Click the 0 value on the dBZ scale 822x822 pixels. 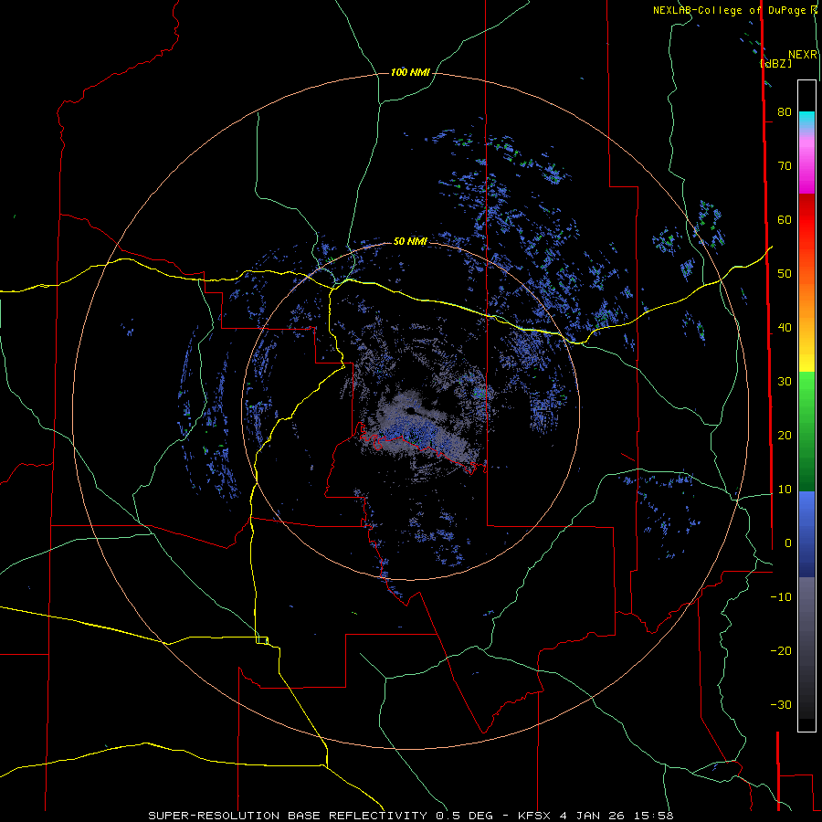point(788,543)
